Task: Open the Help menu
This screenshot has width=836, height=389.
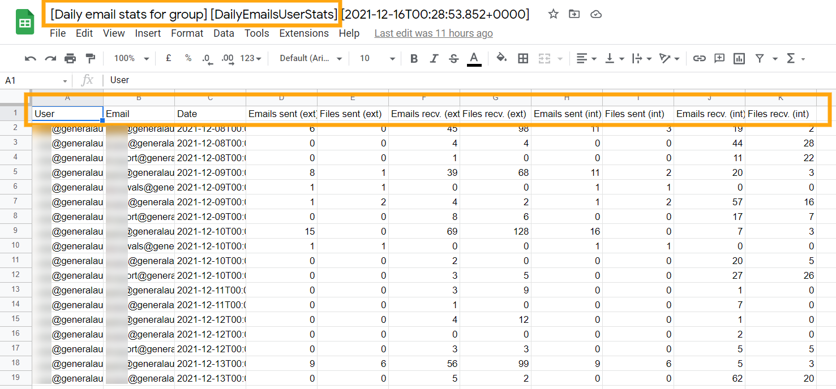Action: point(349,33)
